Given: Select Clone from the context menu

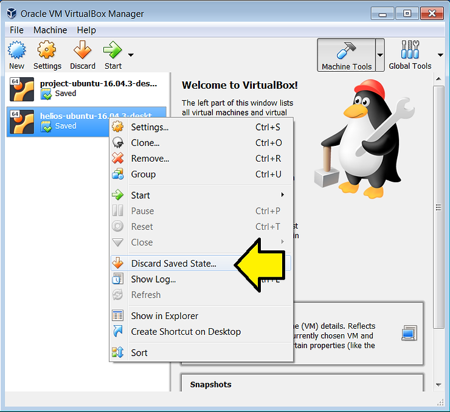Looking at the screenshot, I should pyautogui.click(x=145, y=143).
